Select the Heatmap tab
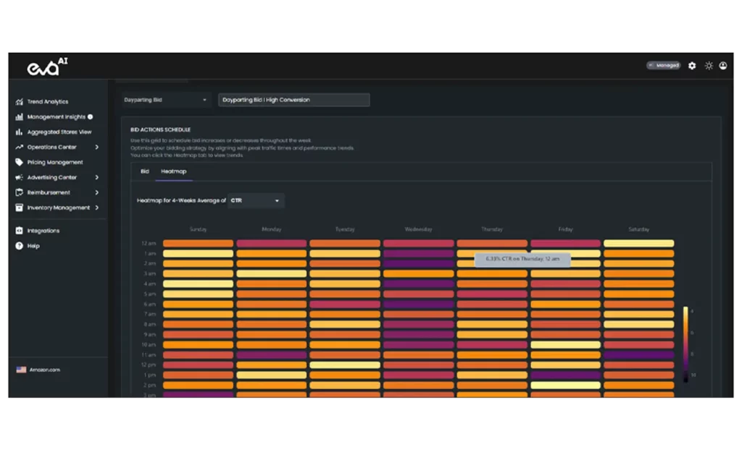The height and width of the screenshot is (452, 742). click(173, 171)
